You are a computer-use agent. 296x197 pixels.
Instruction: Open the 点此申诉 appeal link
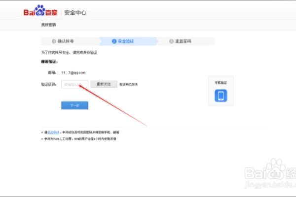click(x=53, y=132)
